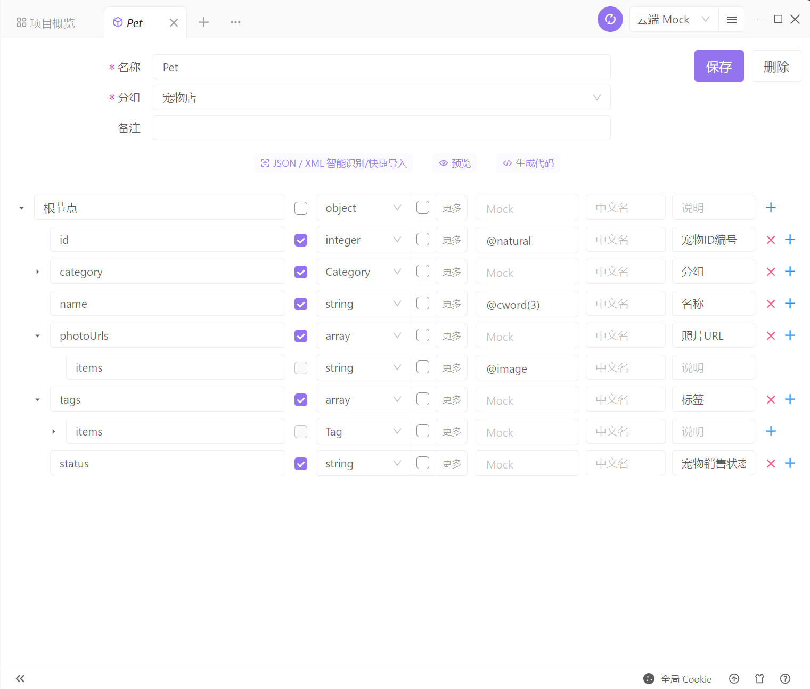
Task: Delete the tags field row
Action: 771,400
